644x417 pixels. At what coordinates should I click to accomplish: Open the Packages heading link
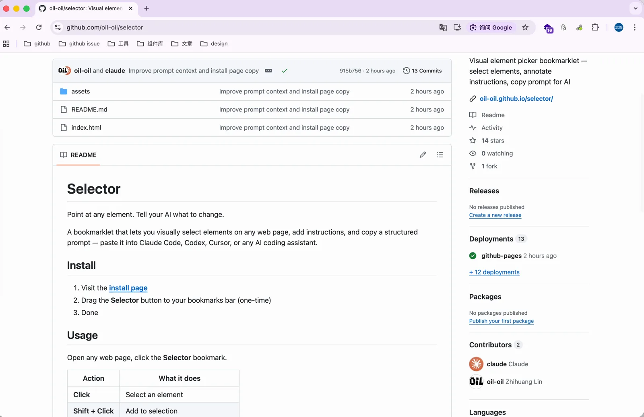[485, 297]
